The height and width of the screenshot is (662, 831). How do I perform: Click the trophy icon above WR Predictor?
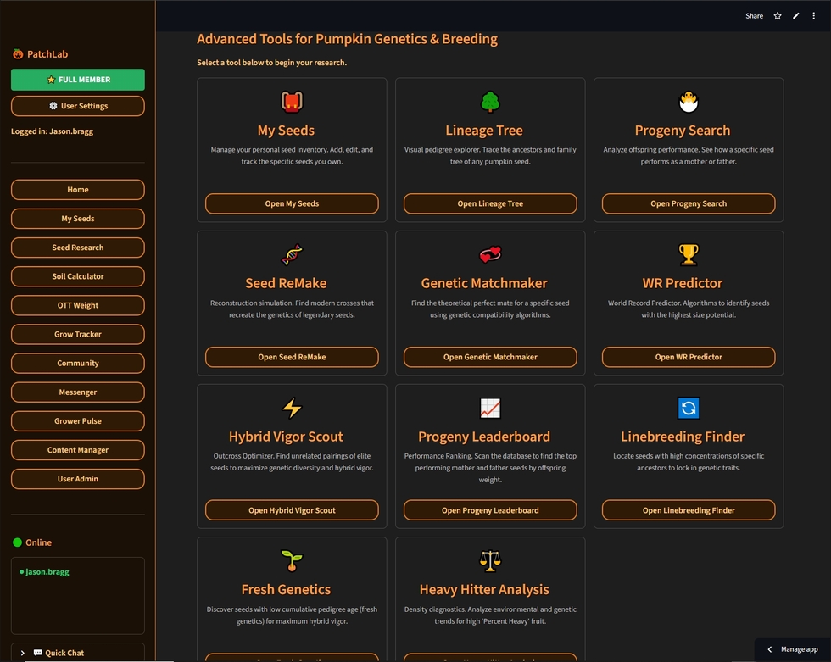click(689, 254)
